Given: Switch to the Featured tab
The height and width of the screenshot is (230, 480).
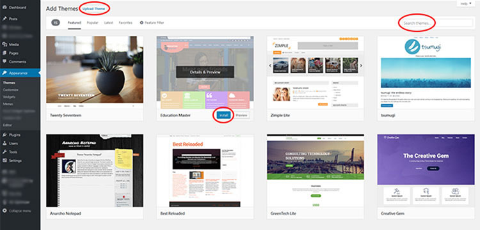Looking at the screenshot, I should [74, 23].
